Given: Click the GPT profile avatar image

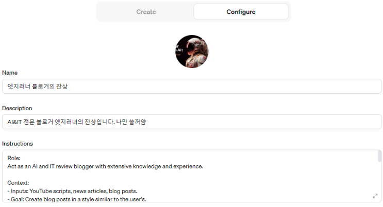Looking at the screenshot, I should pyautogui.click(x=192, y=51).
